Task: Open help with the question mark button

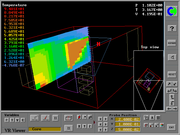Action: point(172,28)
